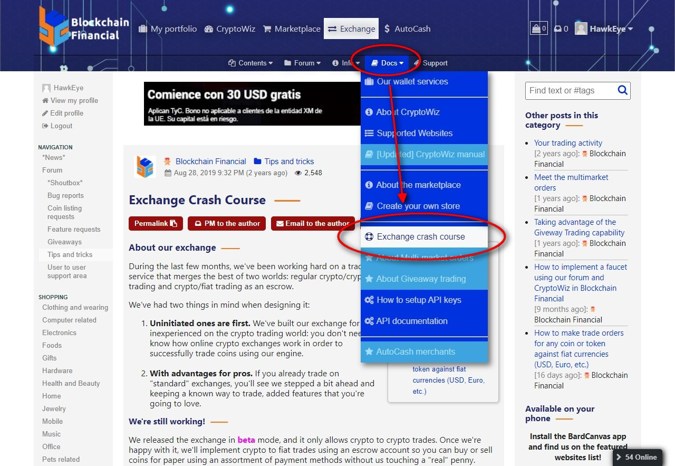This screenshot has height=466, width=675.
Task: Open How to implement a faucet post
Action: click(581, 283)
